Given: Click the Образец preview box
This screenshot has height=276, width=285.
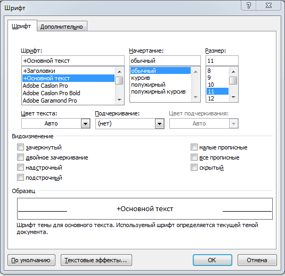Looking at the screenshot, I should 145,208.
